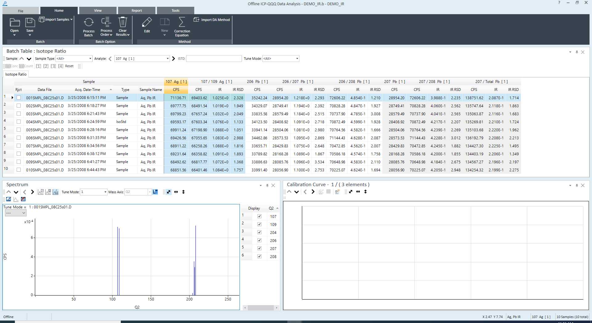This screenshot has width=592, height=323.
Task: Go to next analyte arrow in Batch Table
Action: coord(174,59)
